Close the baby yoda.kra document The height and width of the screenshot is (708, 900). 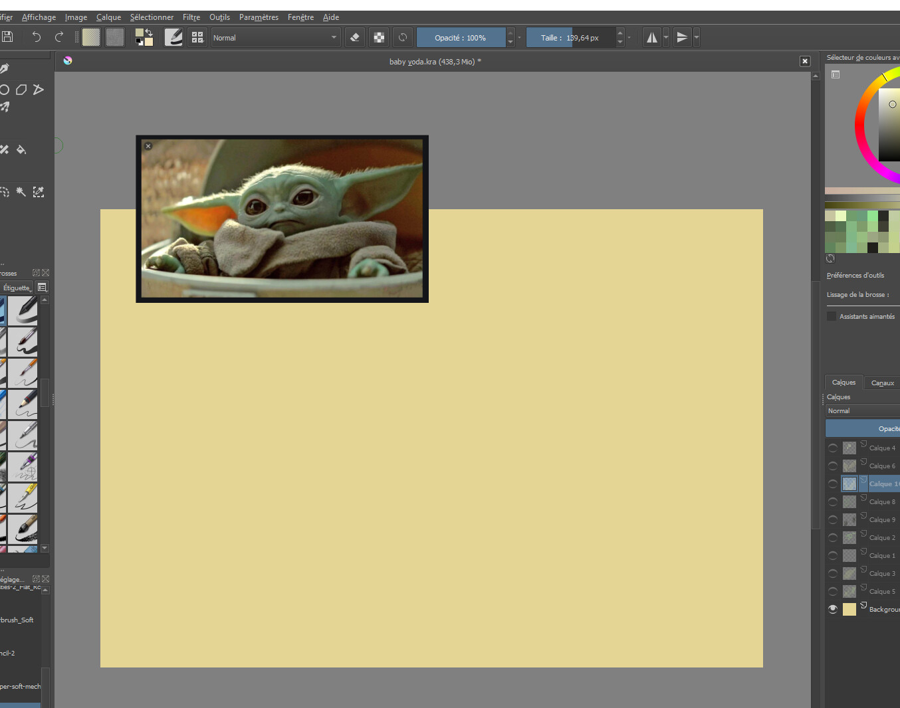(805, 61)
